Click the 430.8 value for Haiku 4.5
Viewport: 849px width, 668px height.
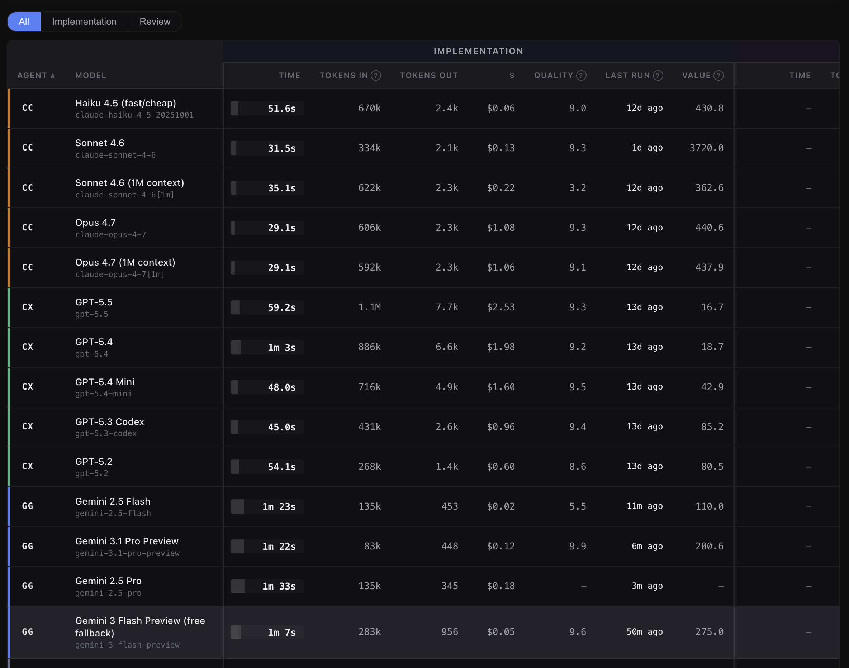[709, 108]
